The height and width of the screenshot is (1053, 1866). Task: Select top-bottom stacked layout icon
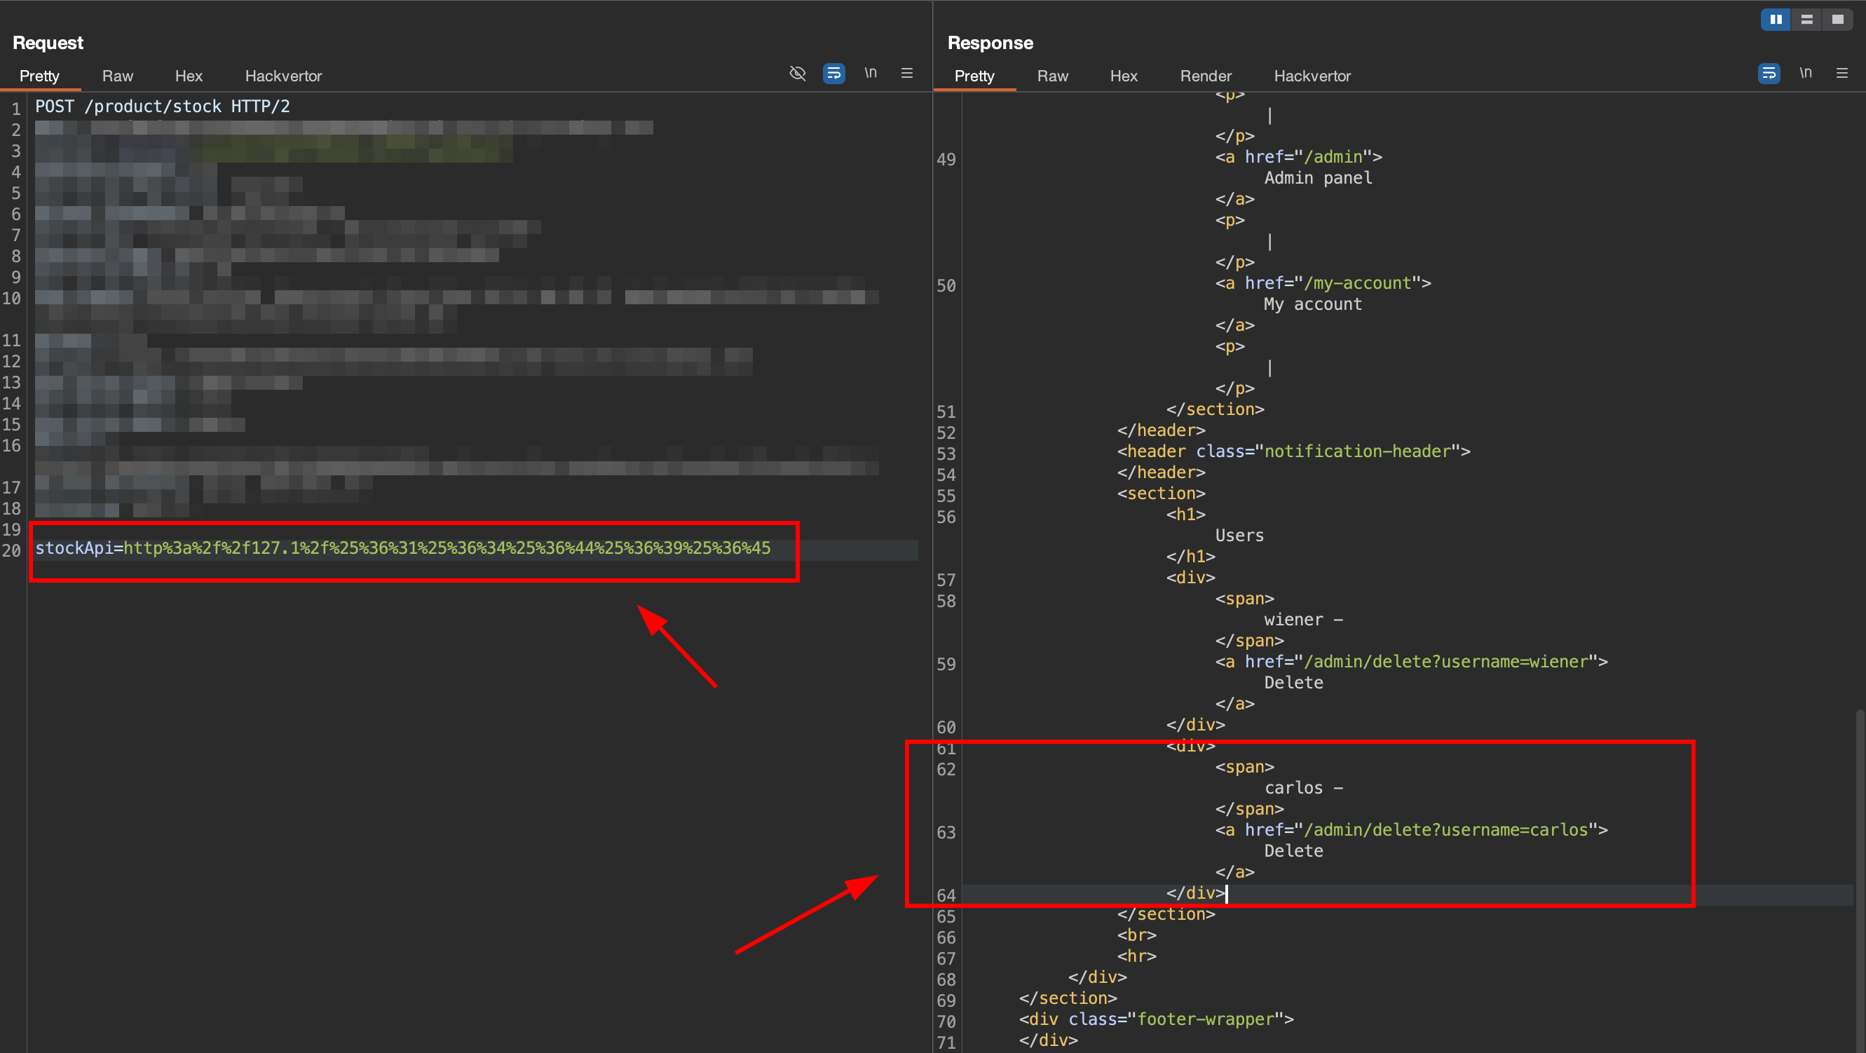coord(1806,20)
